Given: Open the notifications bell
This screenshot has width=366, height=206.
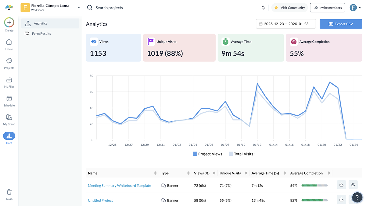Looking at the screenshot, I should point(263,8).
